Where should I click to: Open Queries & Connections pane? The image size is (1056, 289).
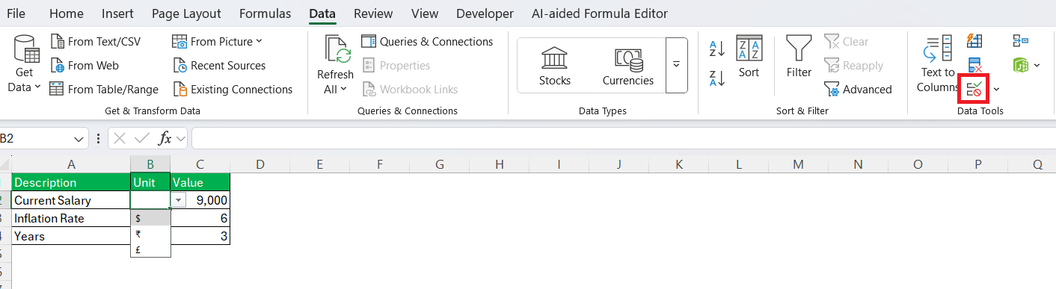(427, 42)
